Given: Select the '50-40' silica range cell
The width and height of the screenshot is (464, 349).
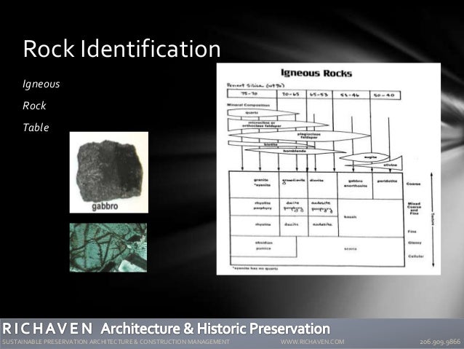Looking at the screenshot, I should (x=385, y=95).
